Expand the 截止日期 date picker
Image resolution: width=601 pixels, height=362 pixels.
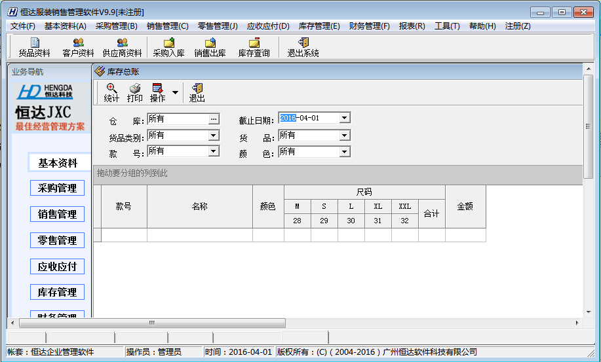pos(345,118)
